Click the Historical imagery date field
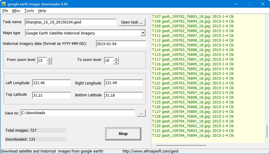 click(121, 44)
